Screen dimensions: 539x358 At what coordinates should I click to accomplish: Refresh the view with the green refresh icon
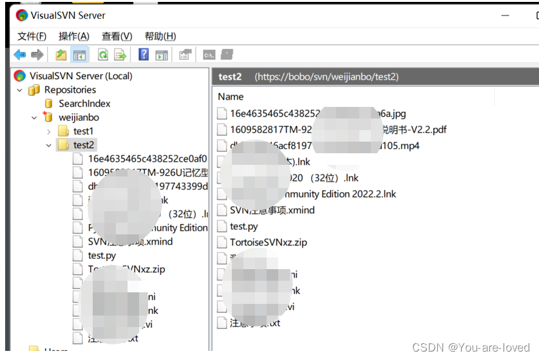[x=103, y=55]
